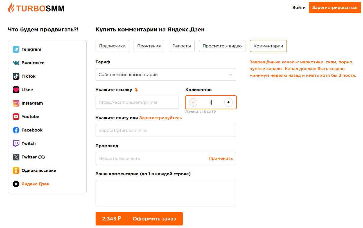Screen dimensions: 363x228
Task: Open the Тариф dropdown
Action: click(166, 75)
